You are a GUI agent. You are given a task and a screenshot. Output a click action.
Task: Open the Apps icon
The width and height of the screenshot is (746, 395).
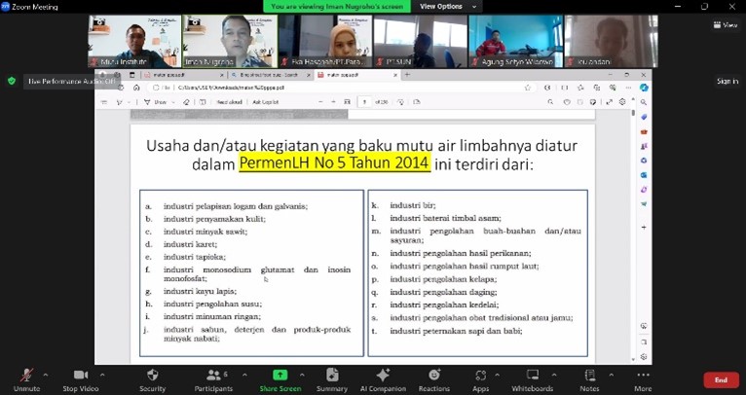(480, 376)
